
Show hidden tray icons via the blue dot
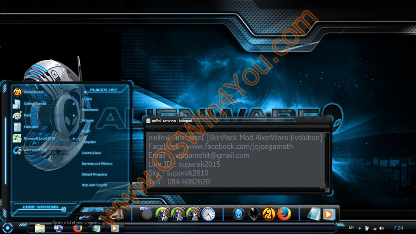click(360, 228)
